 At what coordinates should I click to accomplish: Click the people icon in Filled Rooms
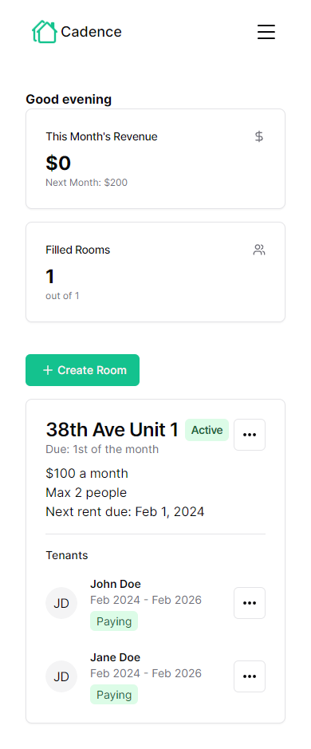click(x=259, y=250)
